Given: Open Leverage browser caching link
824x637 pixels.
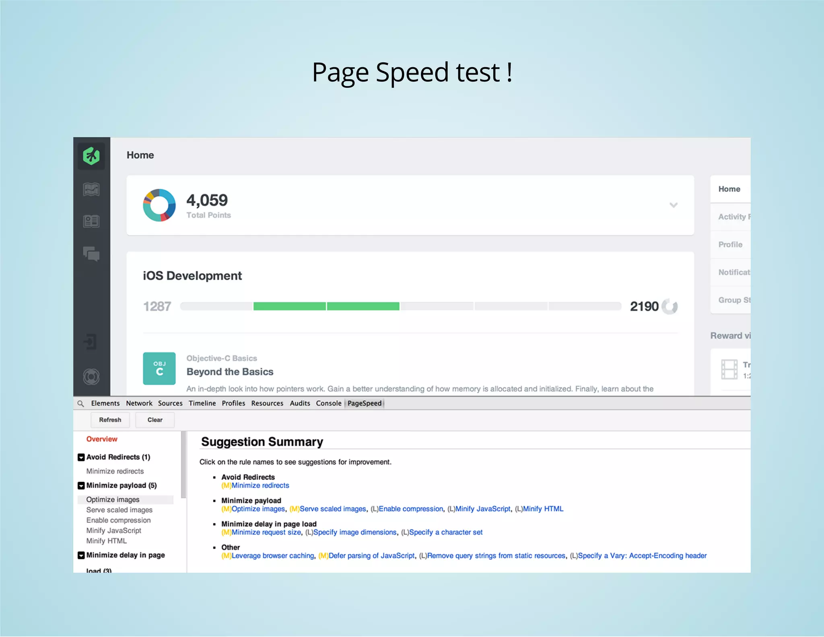Looking at the screenshot, I should point(273,556).
